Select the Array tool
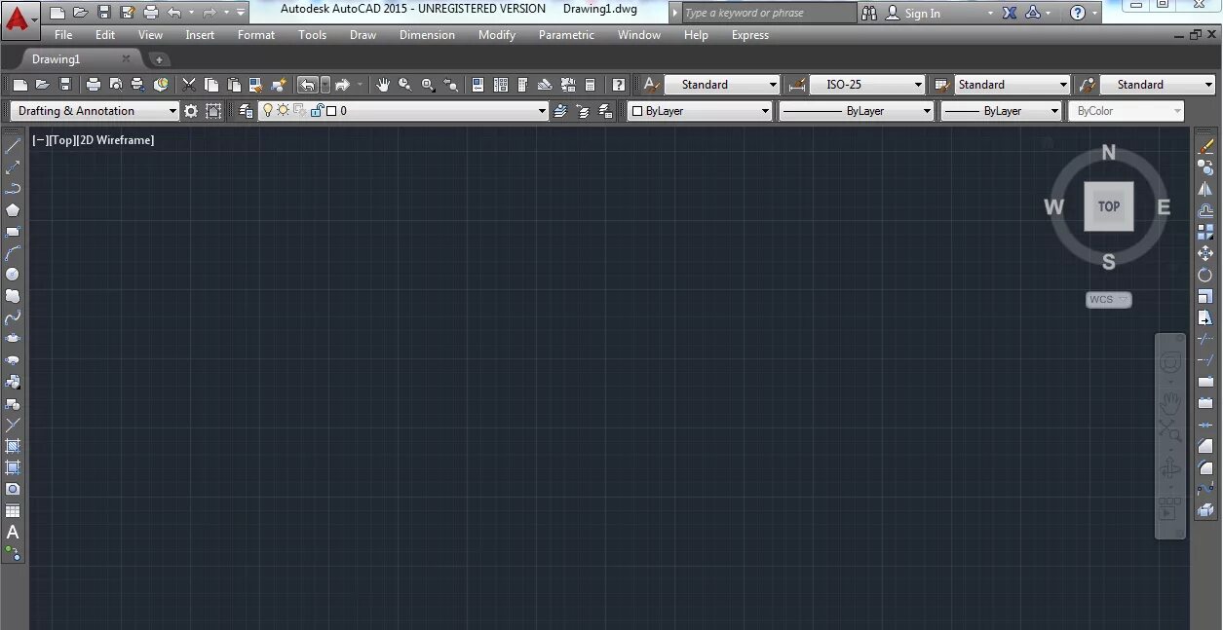Viewport: 1223px width, 630px height. pos(1205,232)
